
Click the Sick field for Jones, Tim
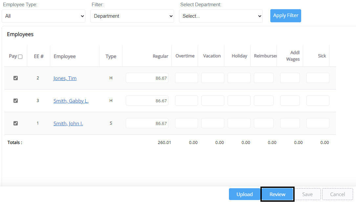click(x=318, y=78)
